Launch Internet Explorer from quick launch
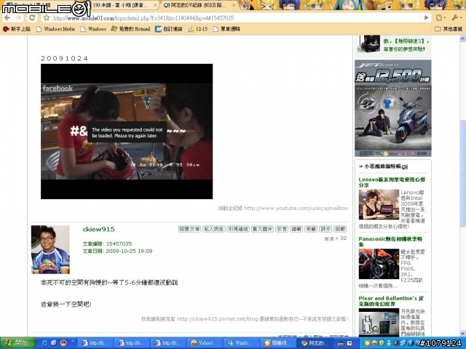Image resolution: width=466 pixels, height=349 pixels. click(44, 342)
